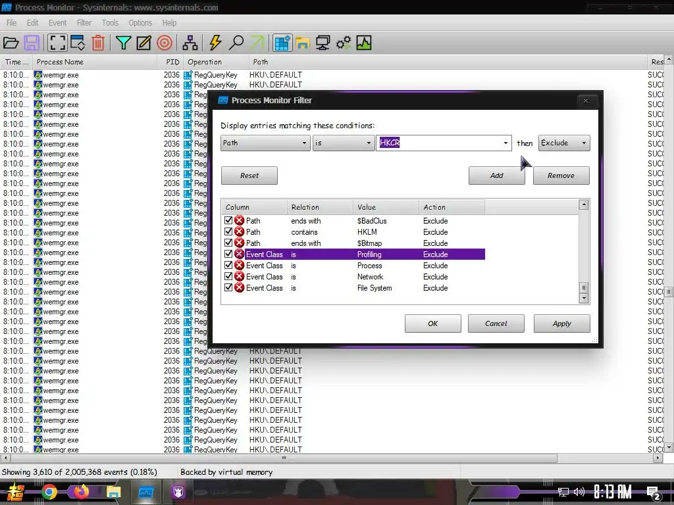Image resolution: width=674 pixels, height=505 pixels.
Task: Click the green Jump-to arrow toolbar icon
Action: tap(257, 43)
